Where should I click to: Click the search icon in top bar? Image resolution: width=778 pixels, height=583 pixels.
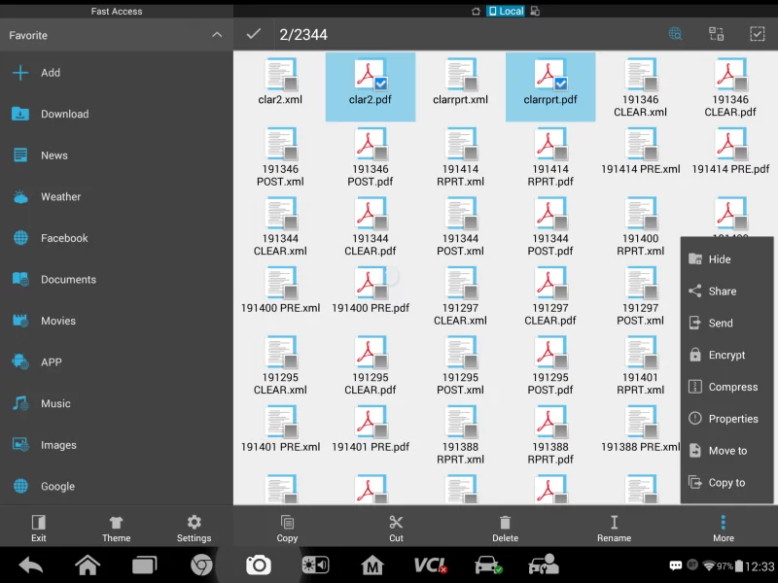(x=675, y=34)
